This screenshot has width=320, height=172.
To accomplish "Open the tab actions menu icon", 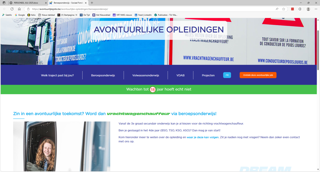I will point(4,3).
